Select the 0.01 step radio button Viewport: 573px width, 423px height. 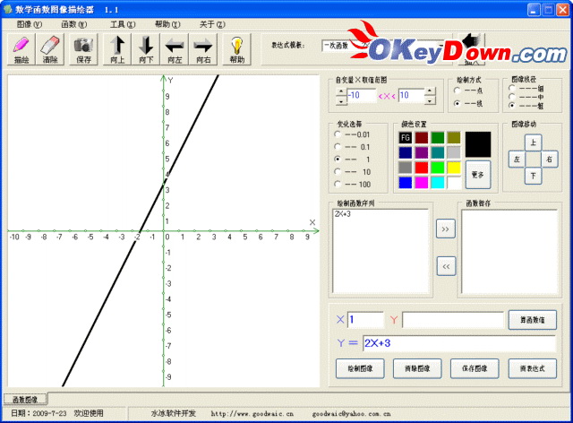pos(338,134)
